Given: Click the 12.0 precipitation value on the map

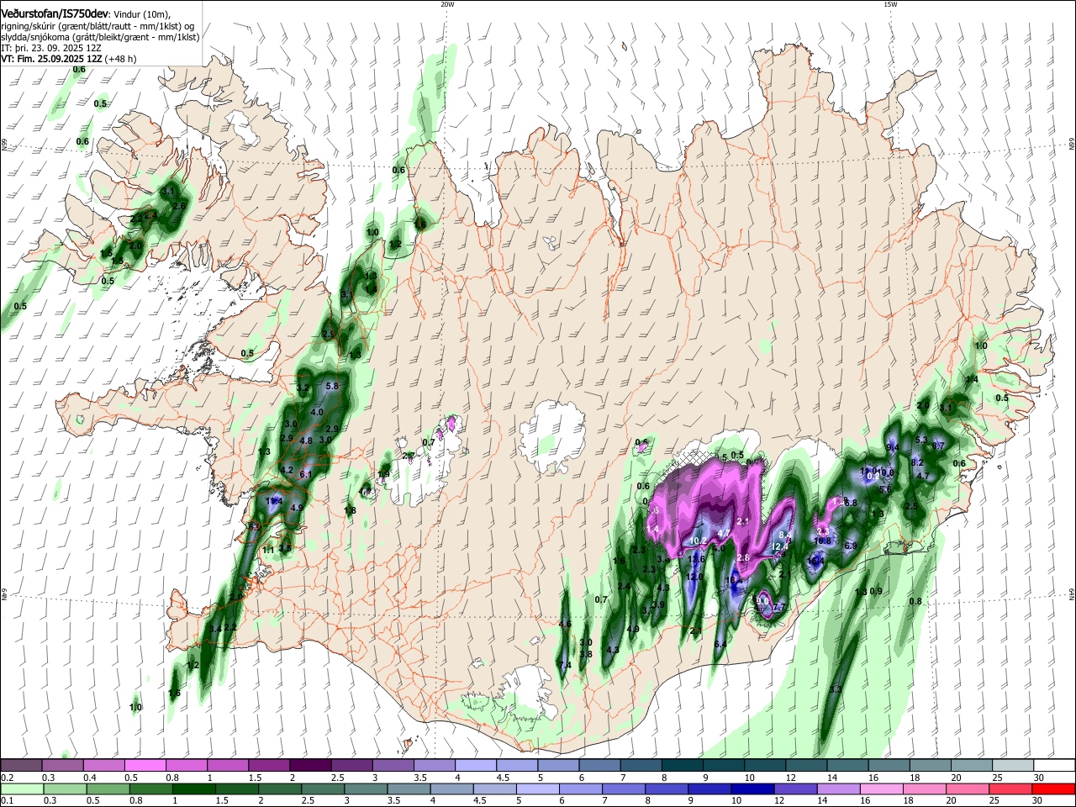Looking at the screenshot, I should click(x=694, y=577).
